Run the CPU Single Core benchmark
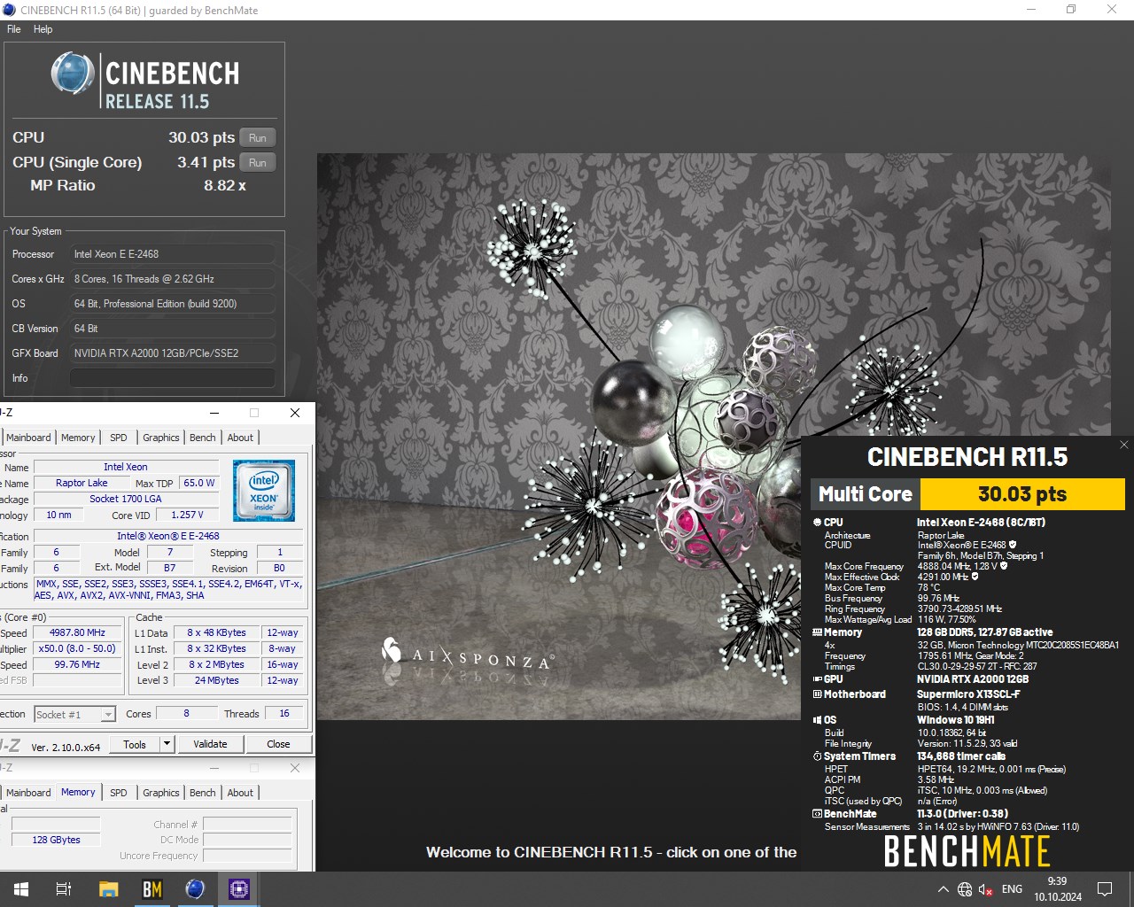The width and height of the screenshot is (1134, 907). point(258,162)
